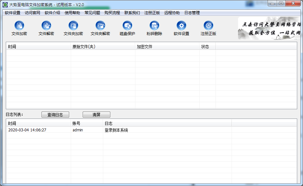Click the 加密文件 column header
Screen dimensions: 303x186
(x=167, y=47)
